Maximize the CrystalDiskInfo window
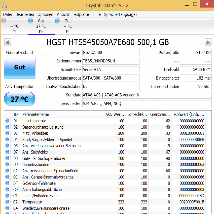Image resolution: width=214 pixels, height=214 pixels. pyautogui.click(x=195, y=4)
